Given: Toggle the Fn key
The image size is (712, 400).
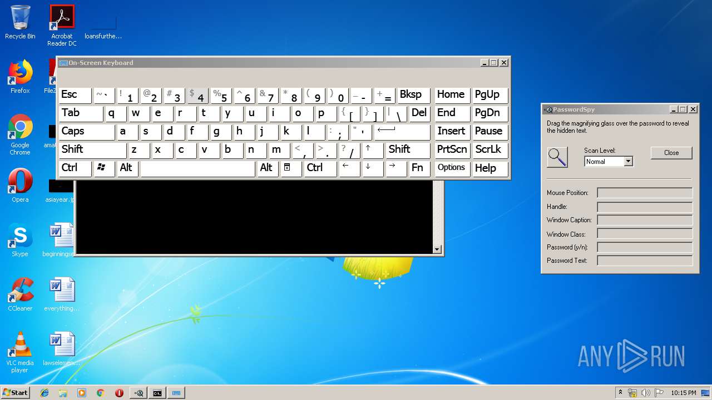Looking at the screenshot, I should tap(420, 168).
